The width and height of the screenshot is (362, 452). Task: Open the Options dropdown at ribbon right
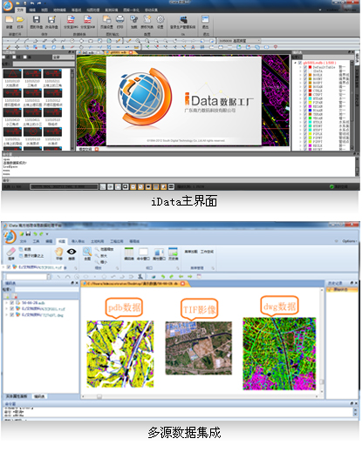pyautogui.click(x=349, y=241)
